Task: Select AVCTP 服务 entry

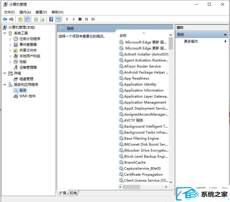Action: click(x=133, y=120)
